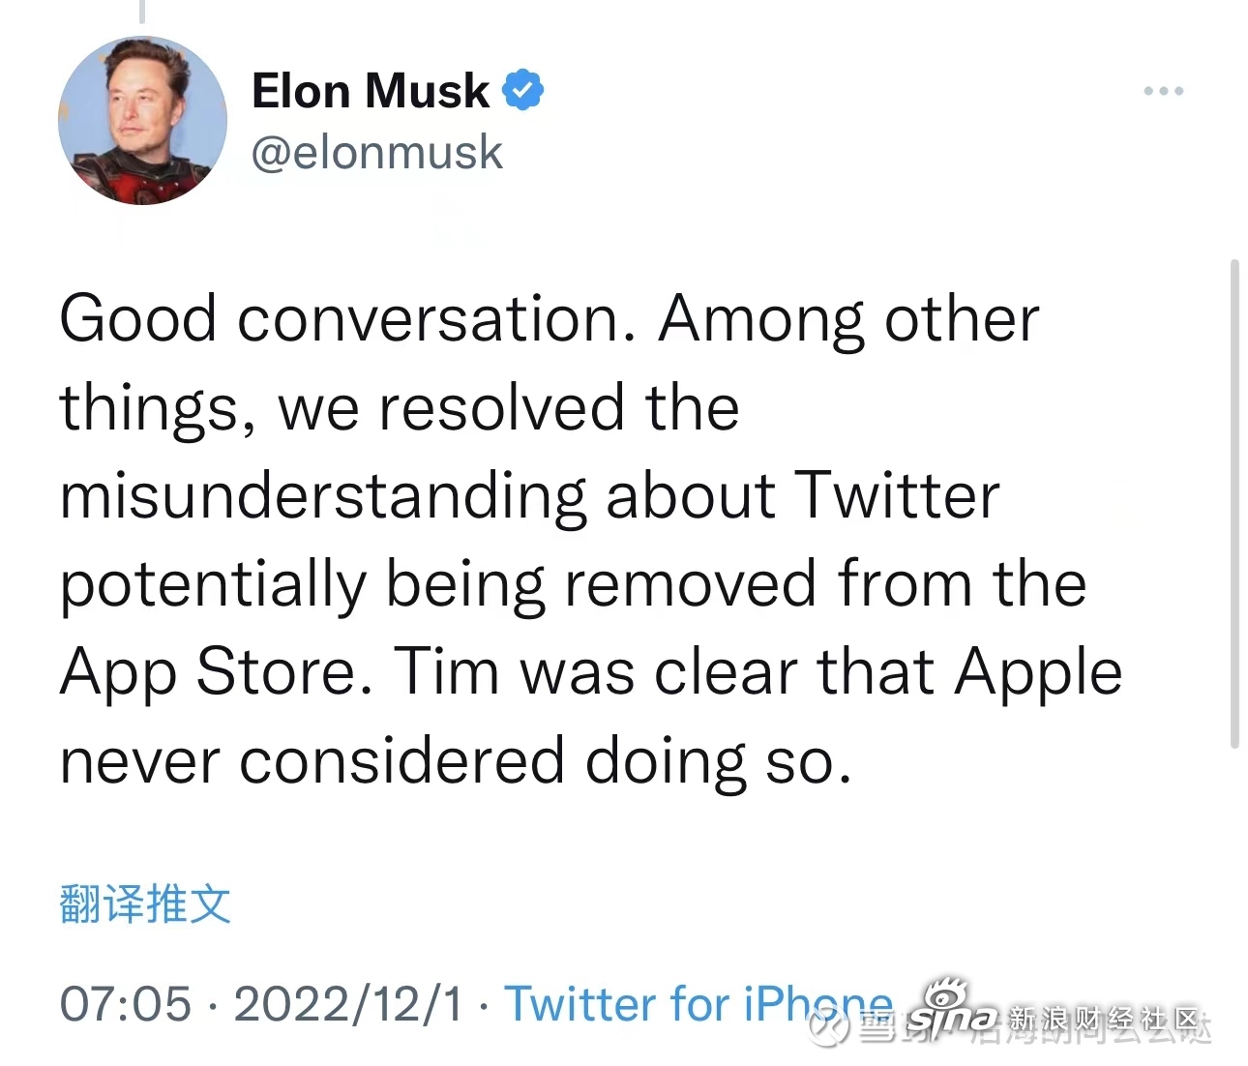Click the name "Tim" in the tweet
The image size is (1248, 1066).
click(447, 672)
